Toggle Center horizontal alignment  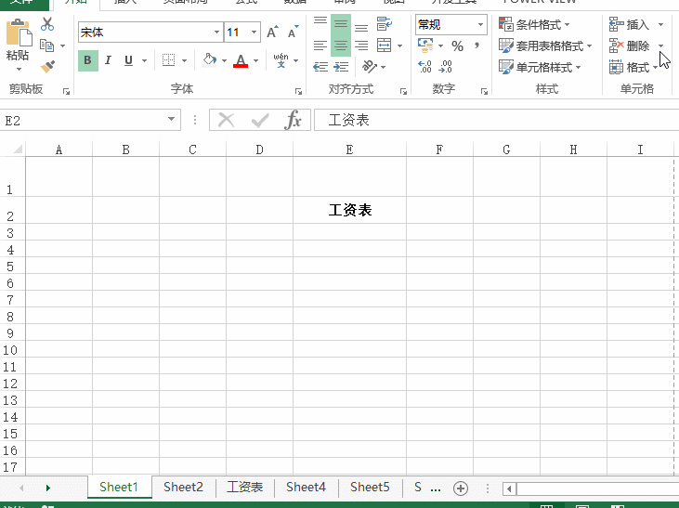pos(341,45)
